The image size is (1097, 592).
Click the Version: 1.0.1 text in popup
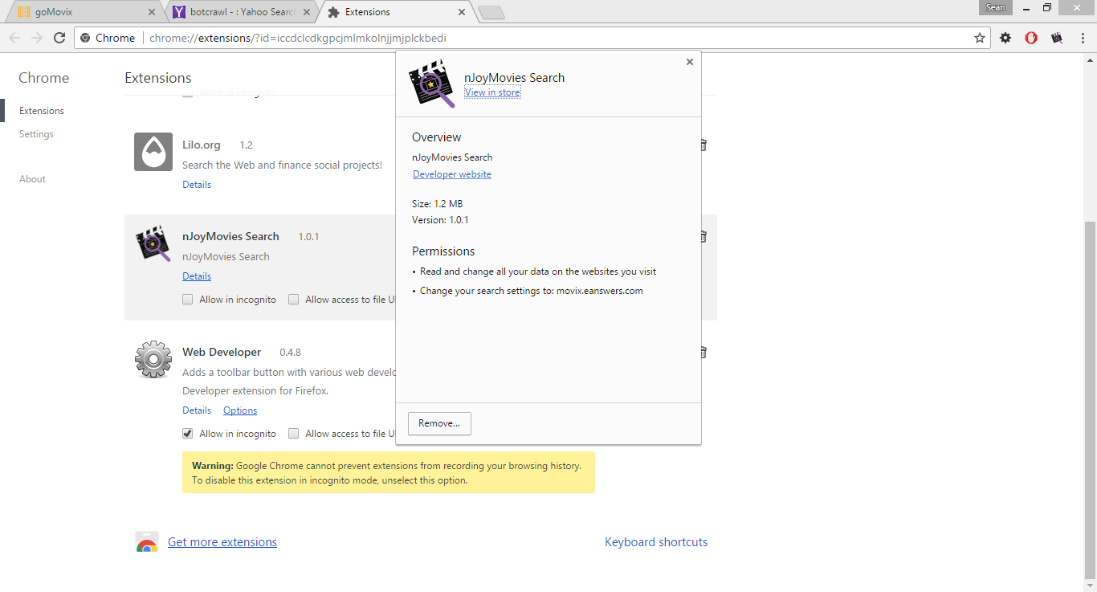click(x=440, y=219)
